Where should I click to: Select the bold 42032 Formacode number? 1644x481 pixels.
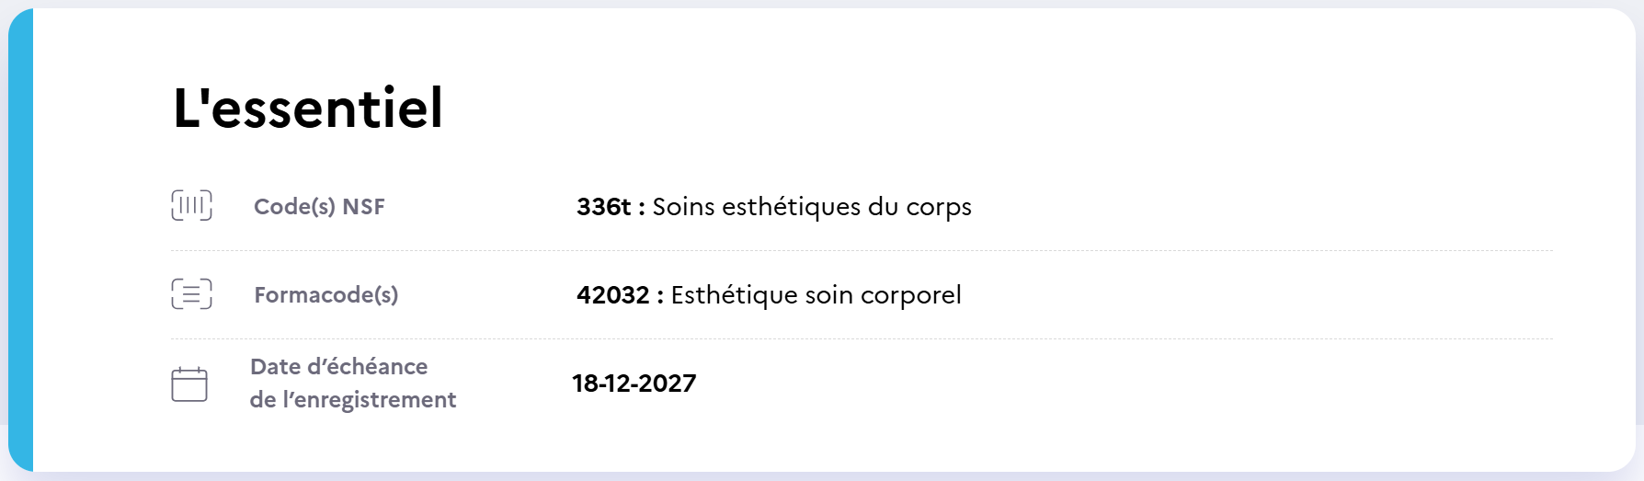(612, 295)
